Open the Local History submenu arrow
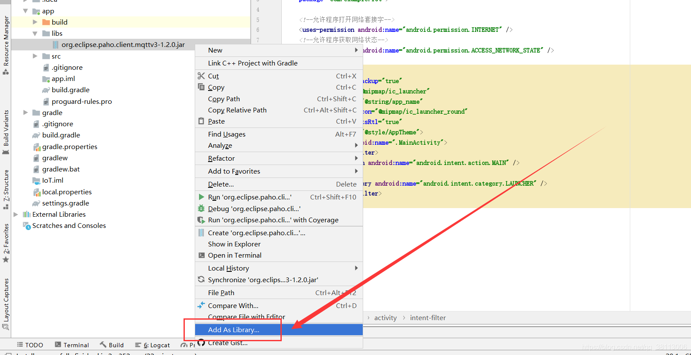The height and width of the screenshot is (355, 691). click(x=356, y=268)
